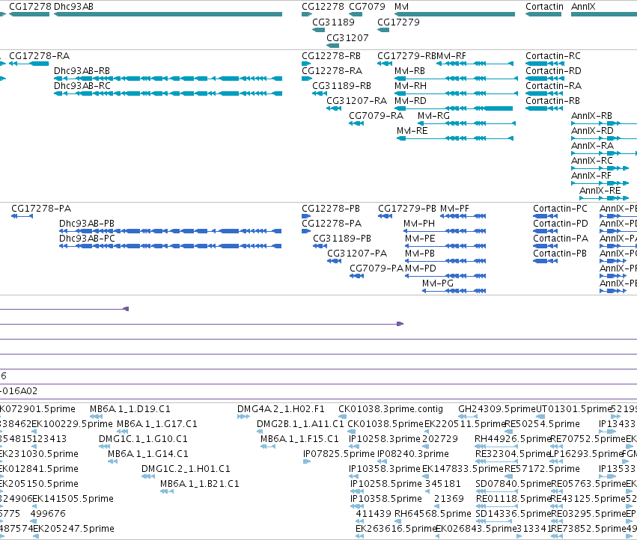Image resolution: width=637 pixels, height=540 pixels.
Task: Select the Cortactin-PD protein label
Action: (560, 224)
